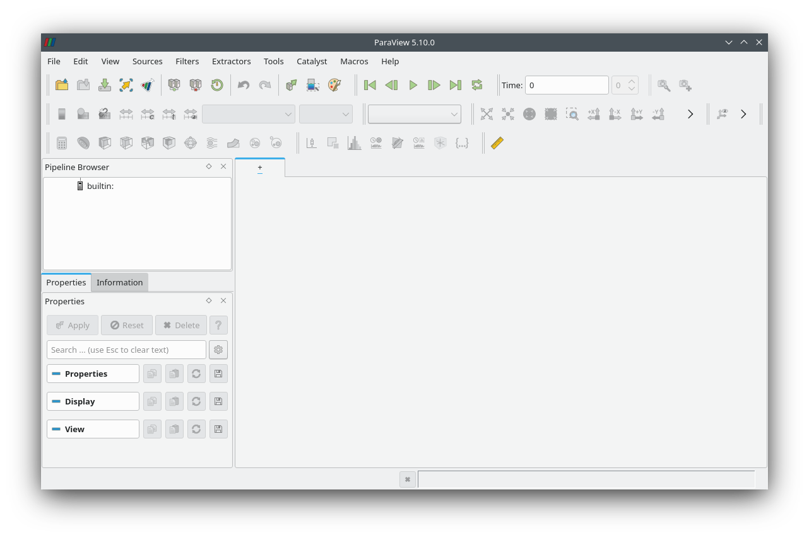Click the Adjust Camera icon

point(664,85)
